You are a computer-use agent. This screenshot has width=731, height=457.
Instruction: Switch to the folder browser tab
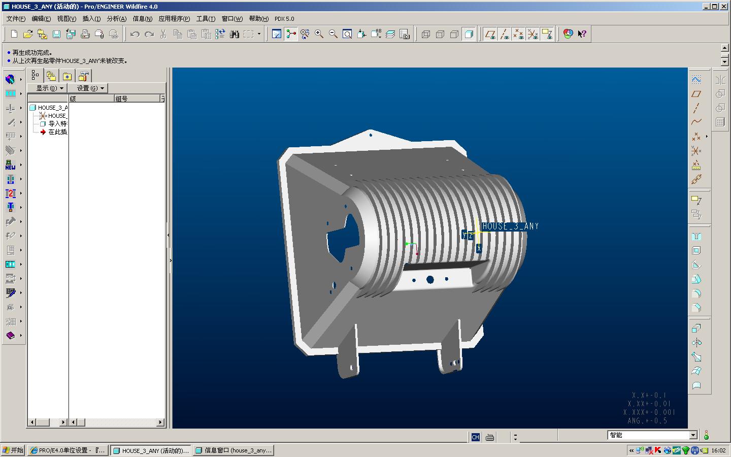[x=51, y=76]
